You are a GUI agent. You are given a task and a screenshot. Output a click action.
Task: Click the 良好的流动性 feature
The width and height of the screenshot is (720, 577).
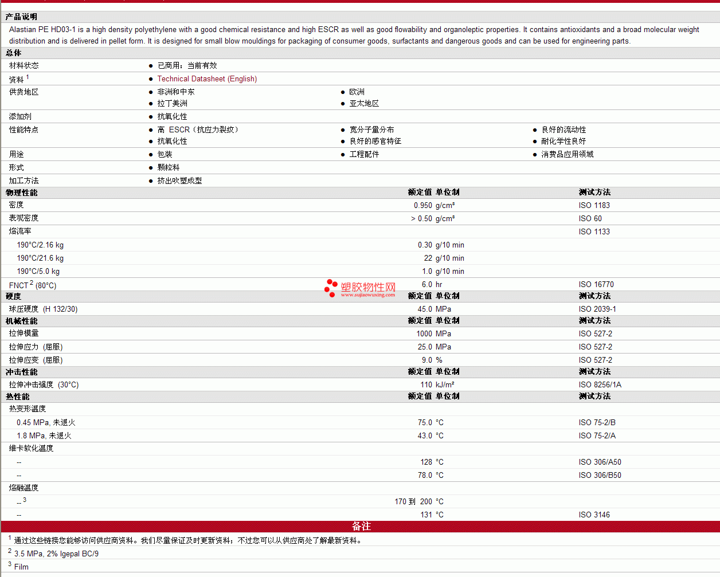(564, 130)
